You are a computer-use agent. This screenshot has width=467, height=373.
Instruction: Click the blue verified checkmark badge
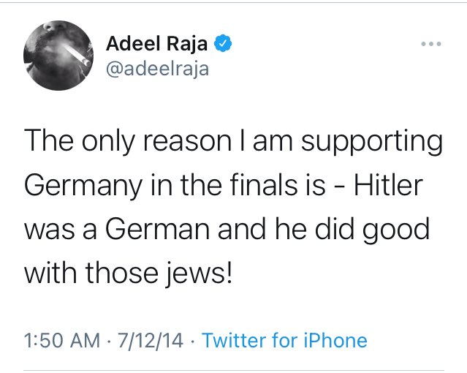click(224, 44)
